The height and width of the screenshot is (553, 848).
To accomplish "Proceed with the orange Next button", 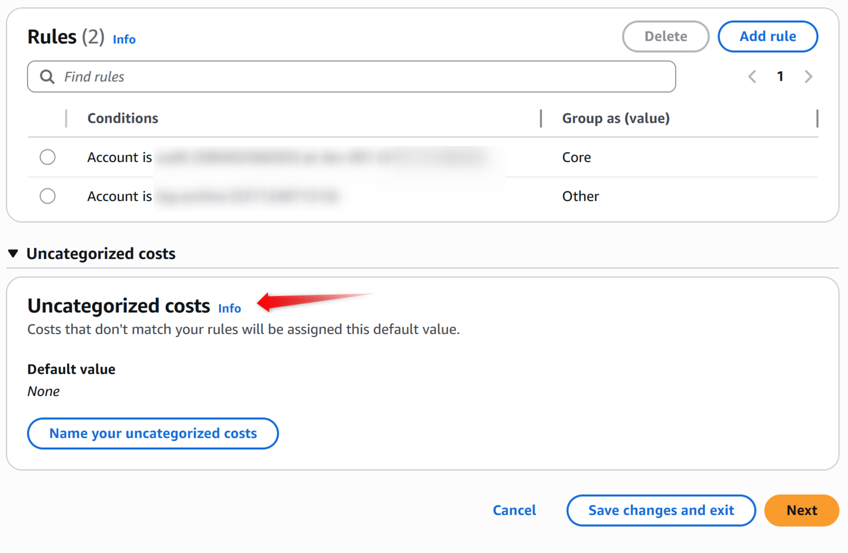I will tap(801, 510).
